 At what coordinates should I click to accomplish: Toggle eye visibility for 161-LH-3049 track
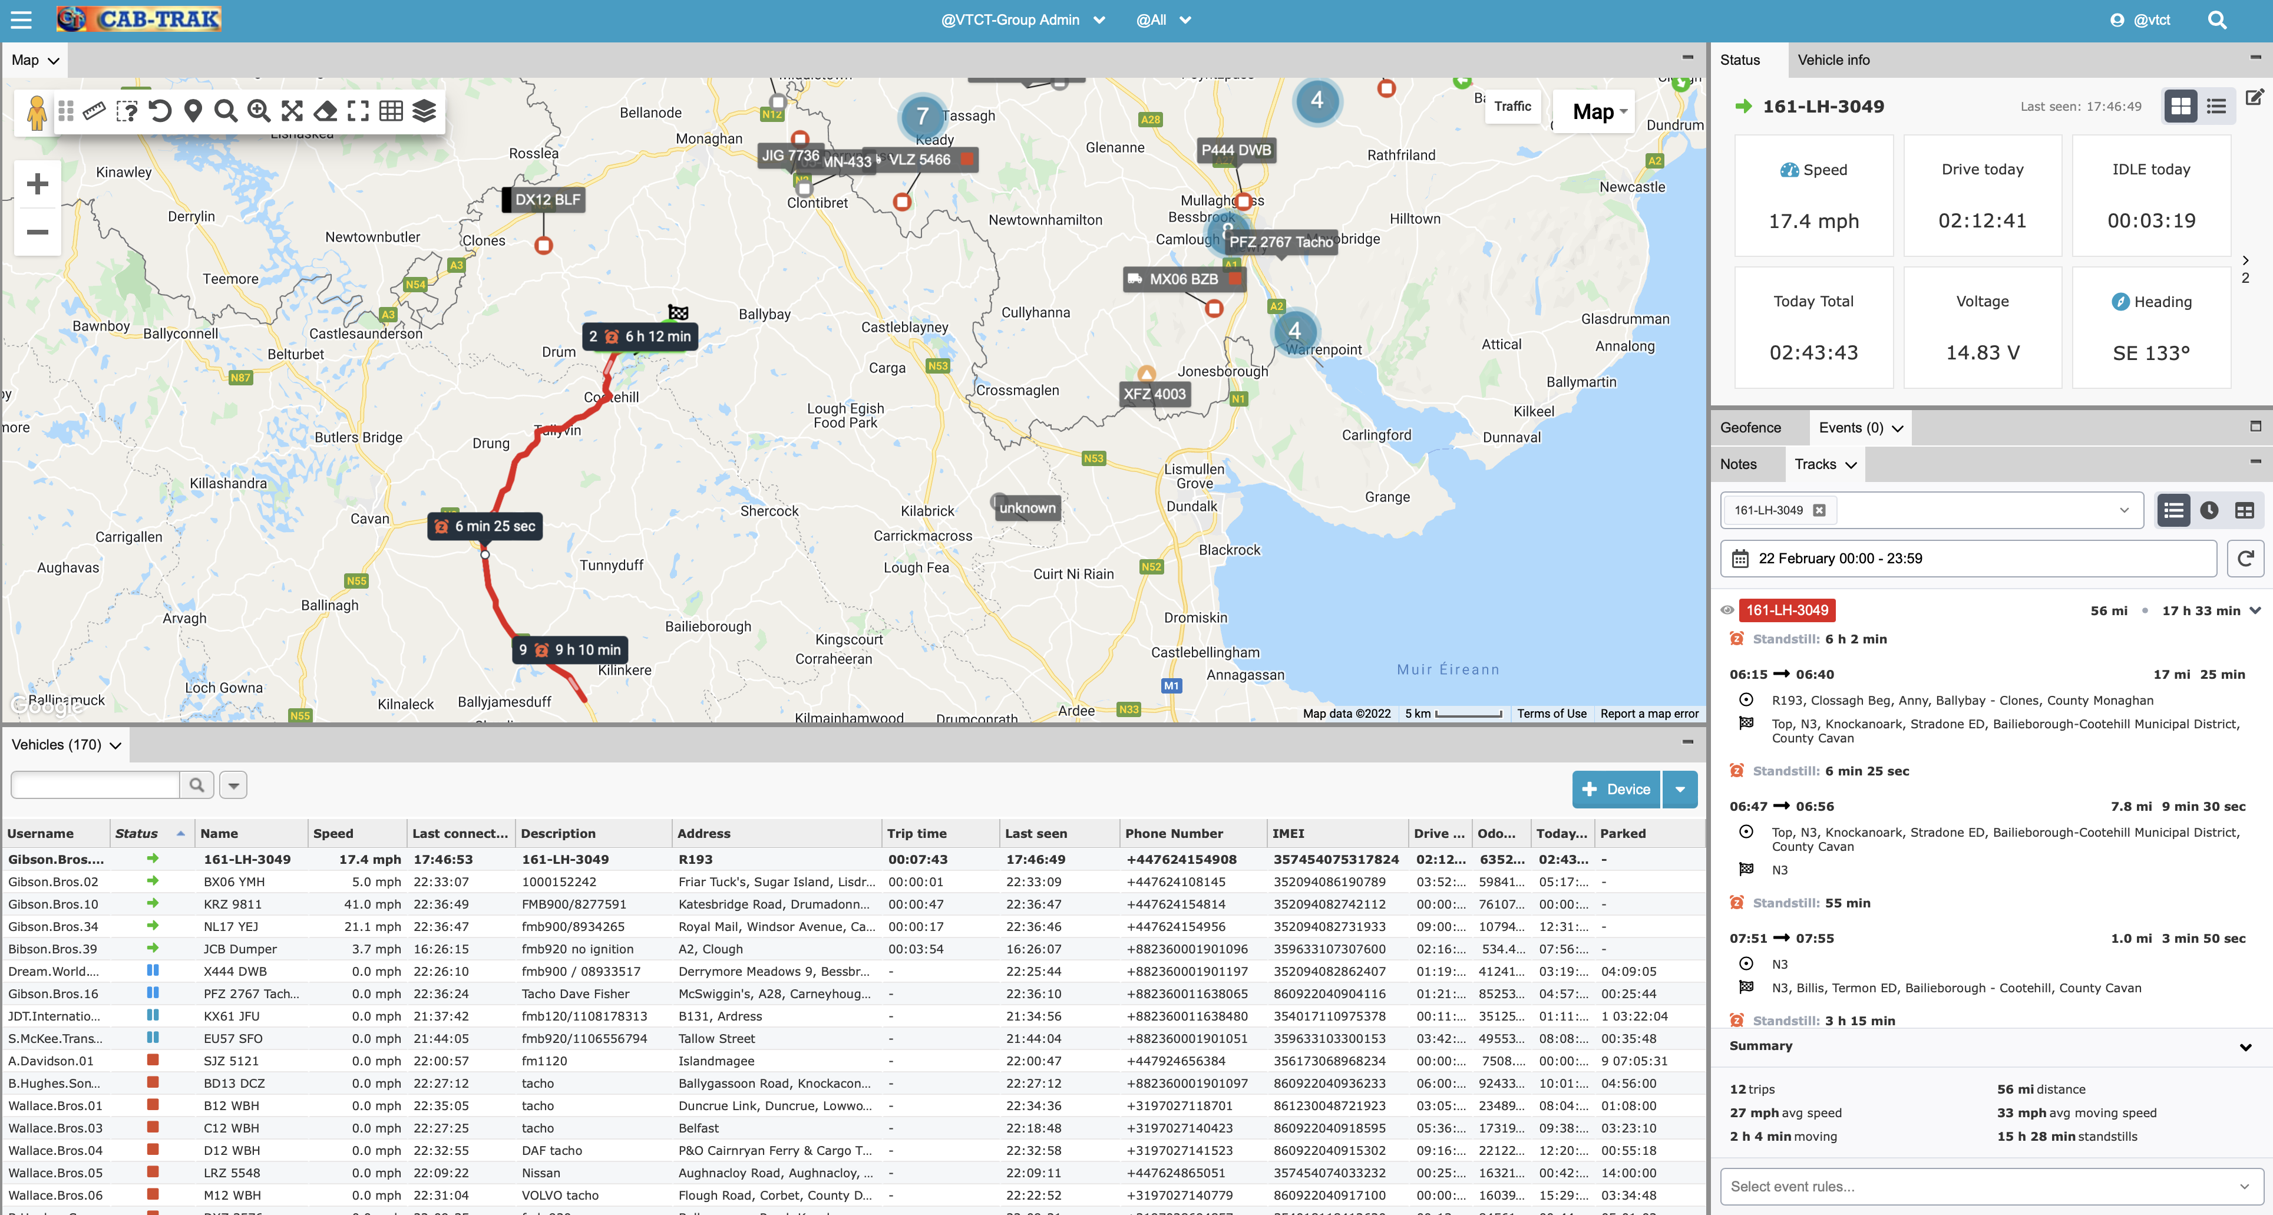pyautogui.click(x=1727, y=610)
